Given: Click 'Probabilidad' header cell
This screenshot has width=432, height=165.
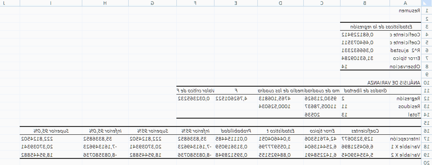Looking at the screenshot, I should (x=236, y=130).
